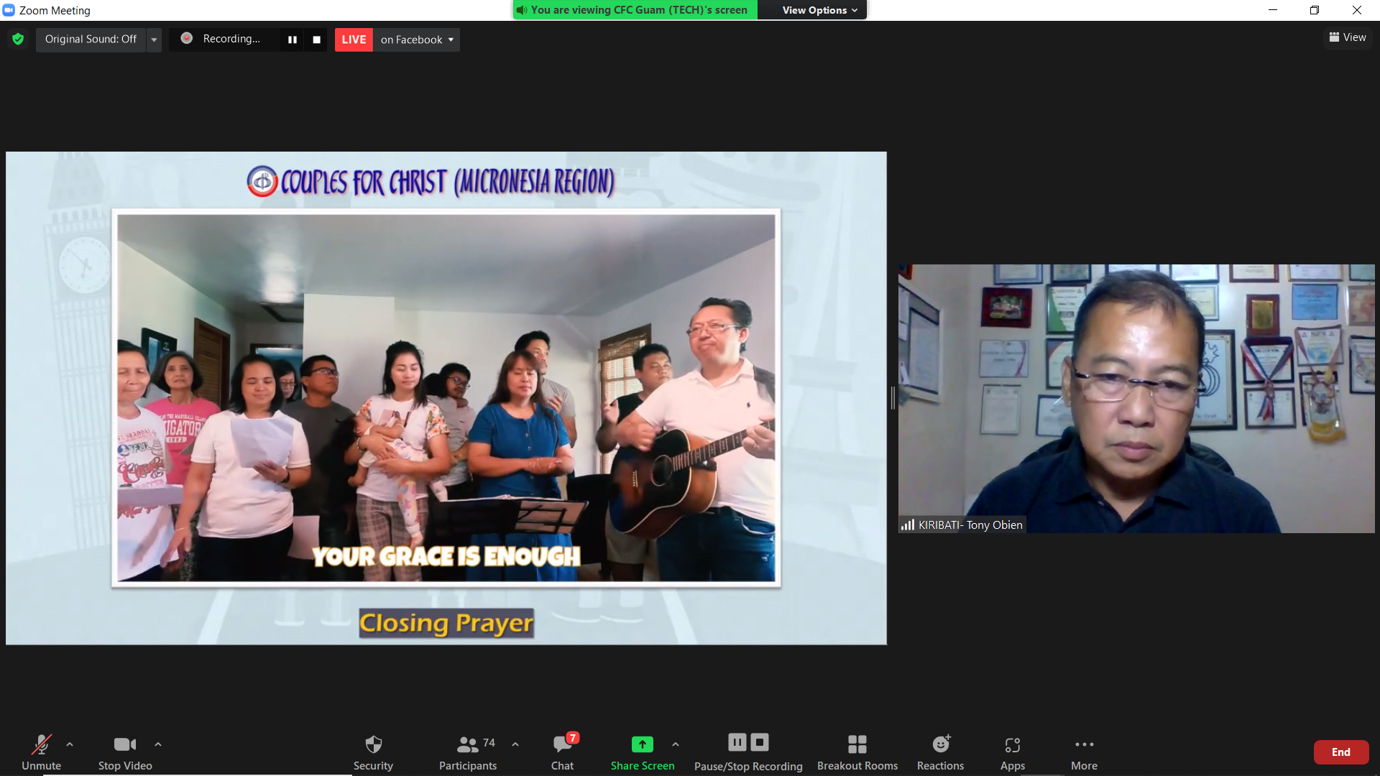Open the More options menu
1380x776 pixels.
(1085, 752)
